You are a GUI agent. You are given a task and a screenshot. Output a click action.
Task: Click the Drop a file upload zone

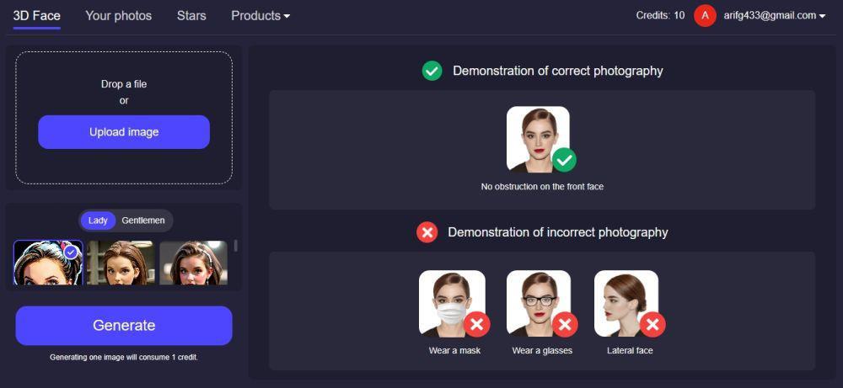click(124, 118)
